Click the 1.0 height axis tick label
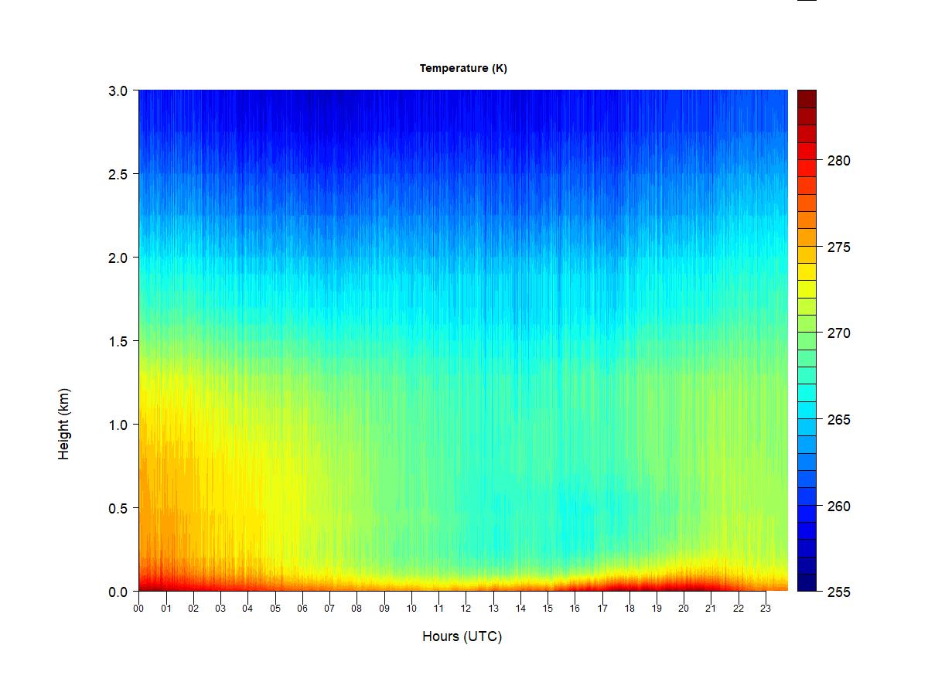Screen dimensions: 928x696 click(118, 425)
